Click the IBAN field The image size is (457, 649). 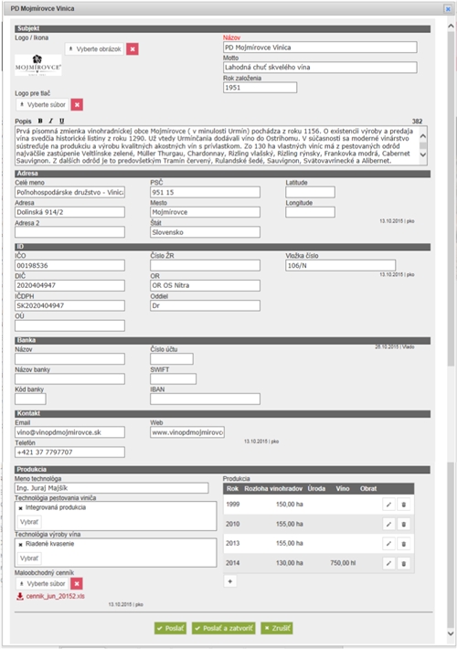pos(206,399)
